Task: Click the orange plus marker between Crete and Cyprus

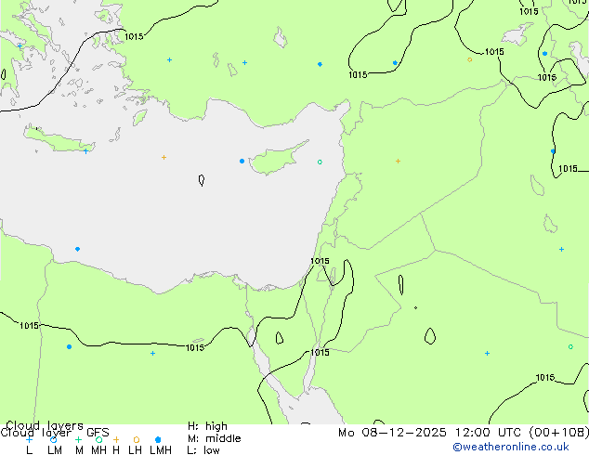Action: coord(164,157)
